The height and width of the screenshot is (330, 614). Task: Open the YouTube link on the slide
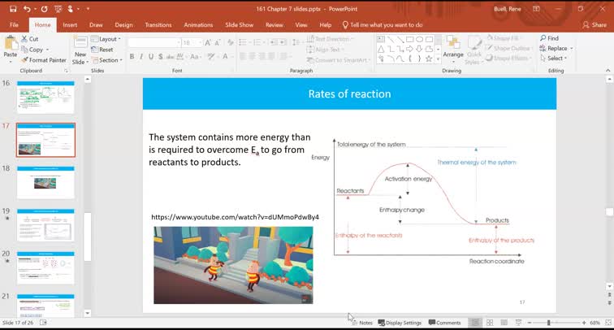[x=235, y=217]
